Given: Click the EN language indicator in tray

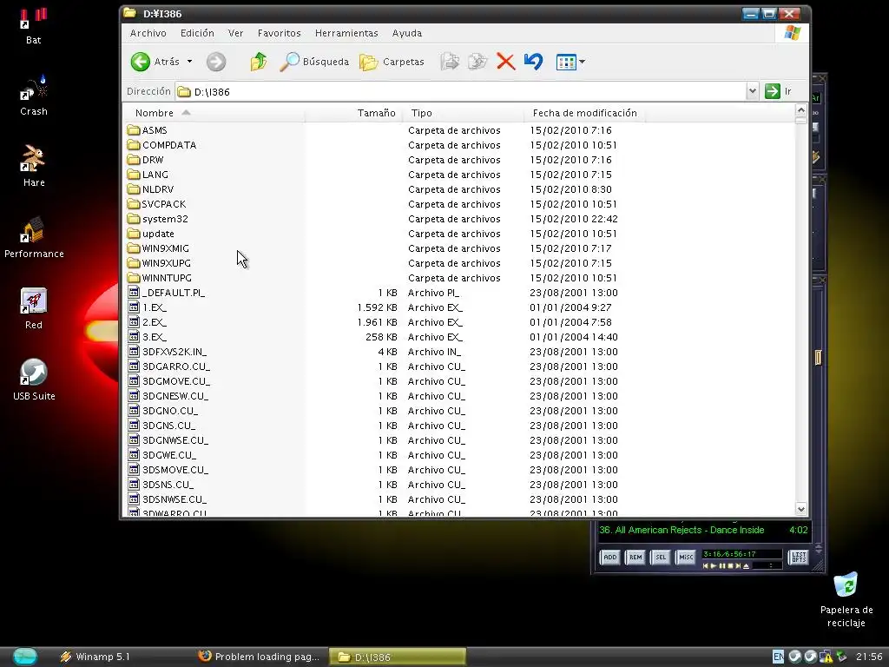Looking at the screenshot, I should [779, 657].
